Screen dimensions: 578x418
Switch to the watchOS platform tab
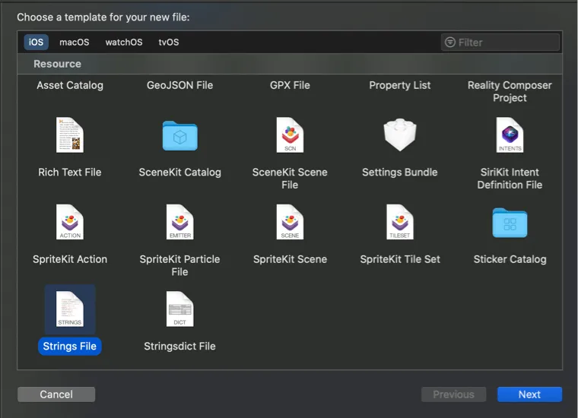tap(124, 43)
